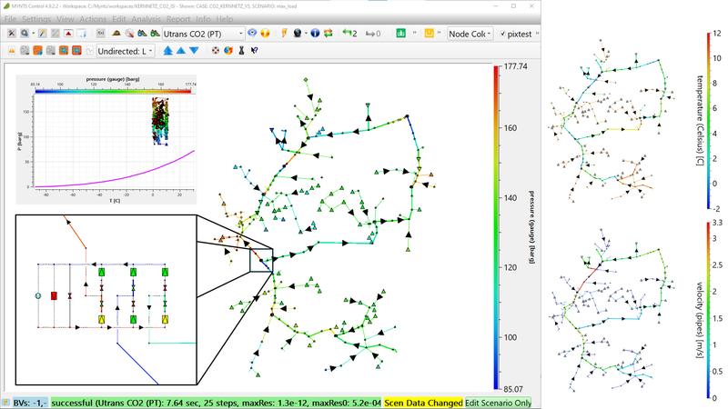Open the Undirected: L dropdown
Image resolution: width=728 pixels, height=409 pixels.
tap(126, 51)
